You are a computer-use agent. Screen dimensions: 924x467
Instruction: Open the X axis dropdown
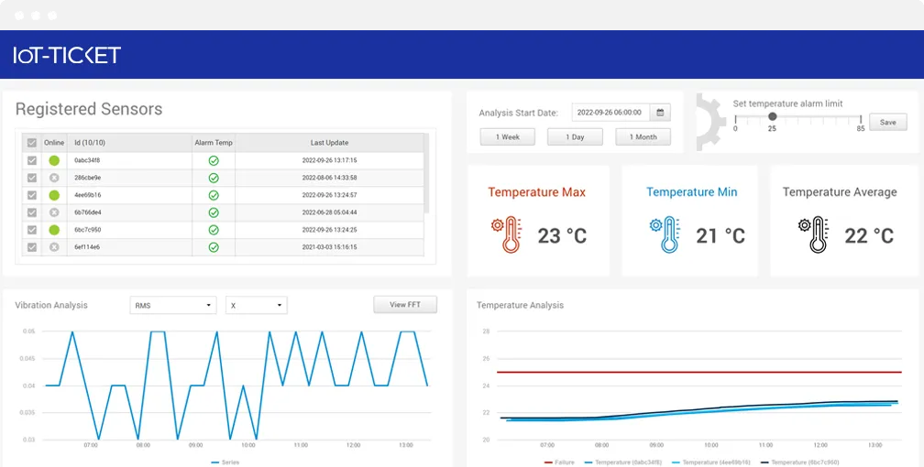256,305
